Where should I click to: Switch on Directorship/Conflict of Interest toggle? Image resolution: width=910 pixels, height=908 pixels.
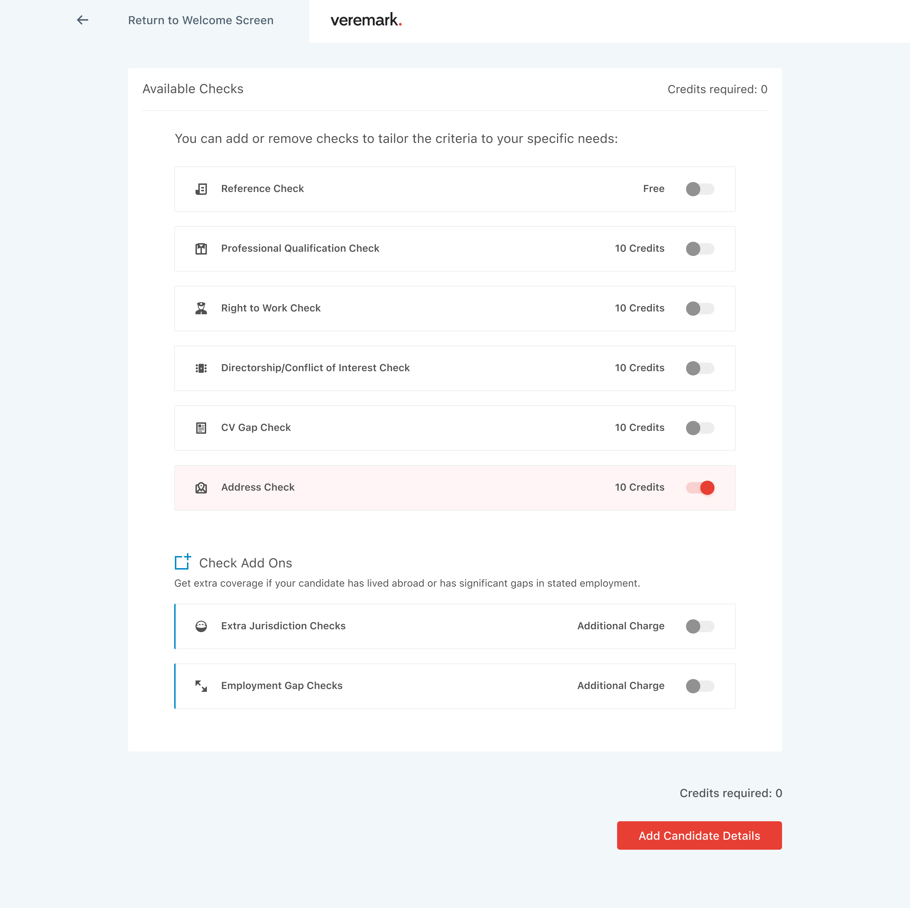click(700, 368)
